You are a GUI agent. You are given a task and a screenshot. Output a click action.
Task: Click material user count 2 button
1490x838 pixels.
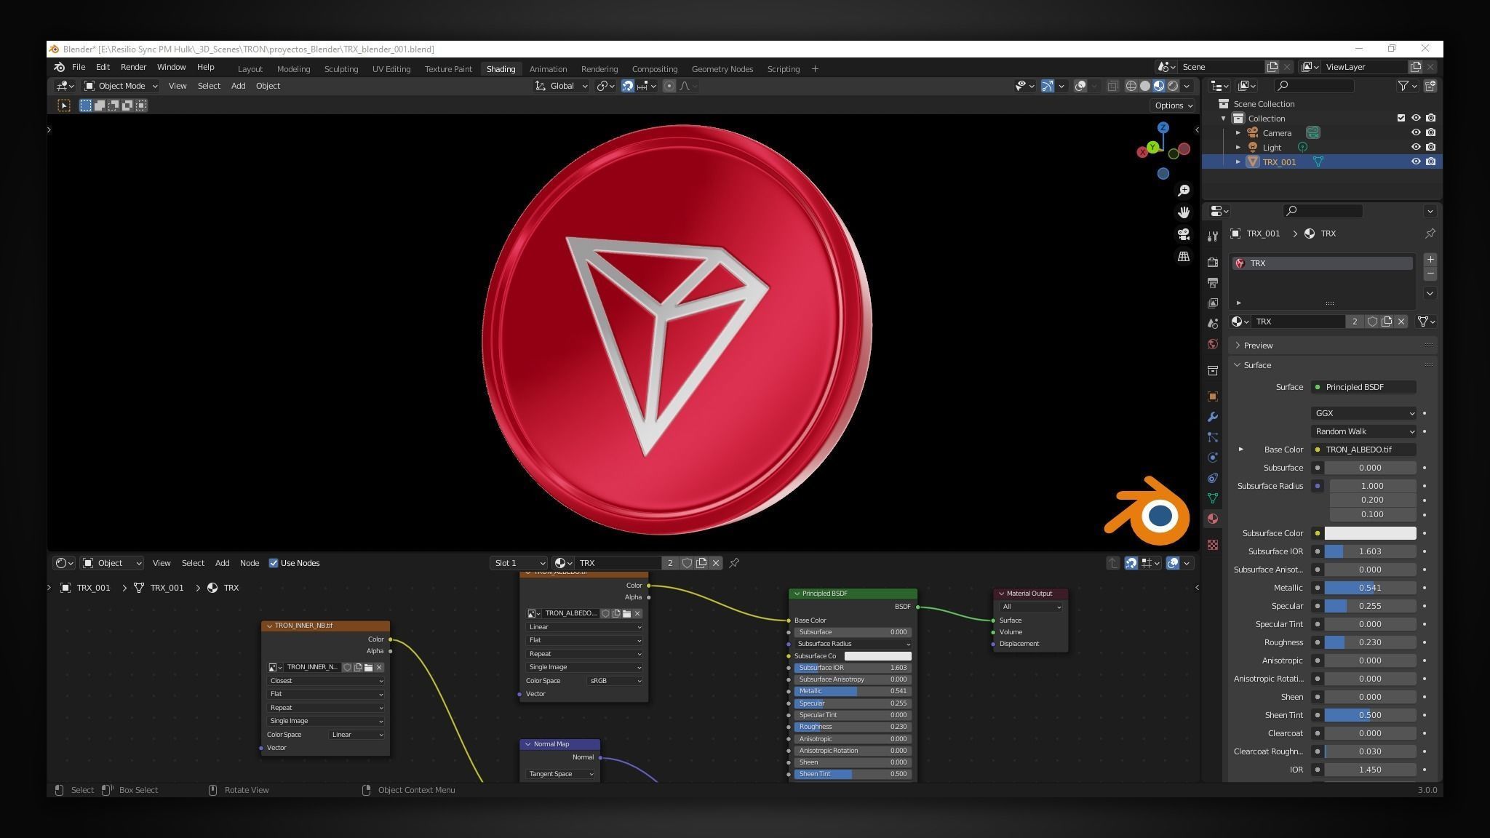[1354, 322]
